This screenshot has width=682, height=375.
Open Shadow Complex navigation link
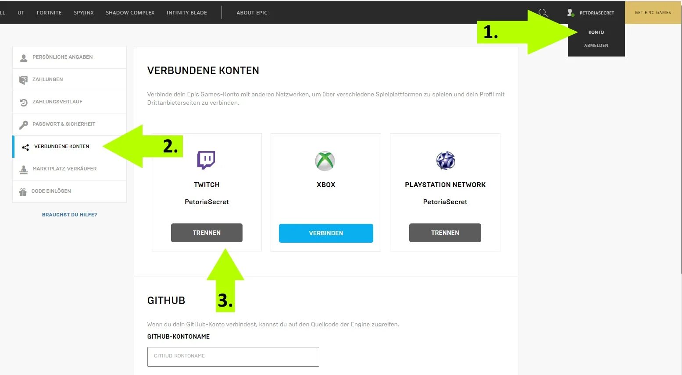point(130,13)
